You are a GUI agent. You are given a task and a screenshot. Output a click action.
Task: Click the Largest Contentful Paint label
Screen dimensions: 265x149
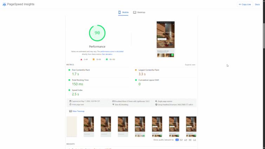click(x=149, y=70)
